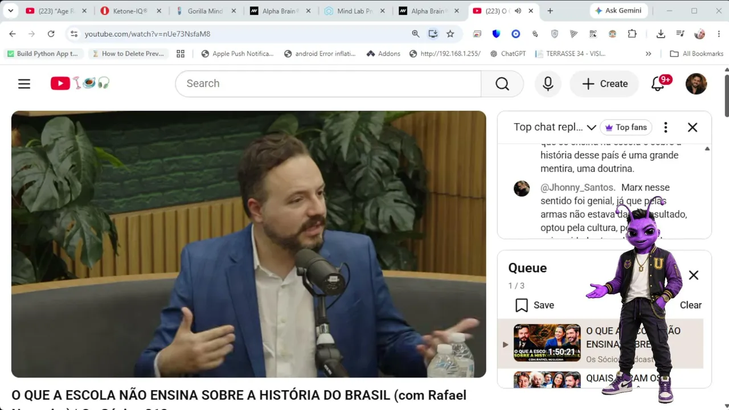Viewport: 729px width, 410px height.
Task: Open the All Bookmarks folder
Action: click(697, 54)
